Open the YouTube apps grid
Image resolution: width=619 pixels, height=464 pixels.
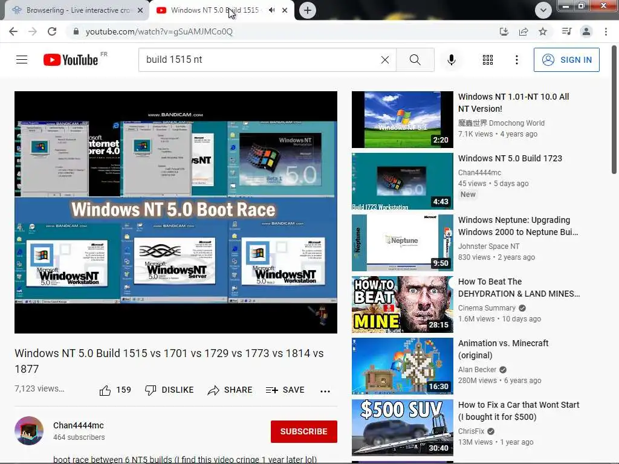click(x=488, y=60)
